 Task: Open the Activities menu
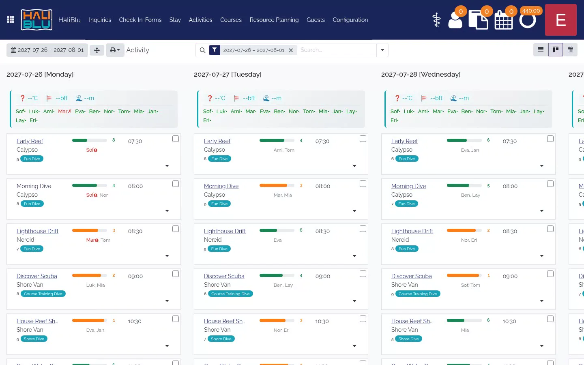[x=200, y=20]
